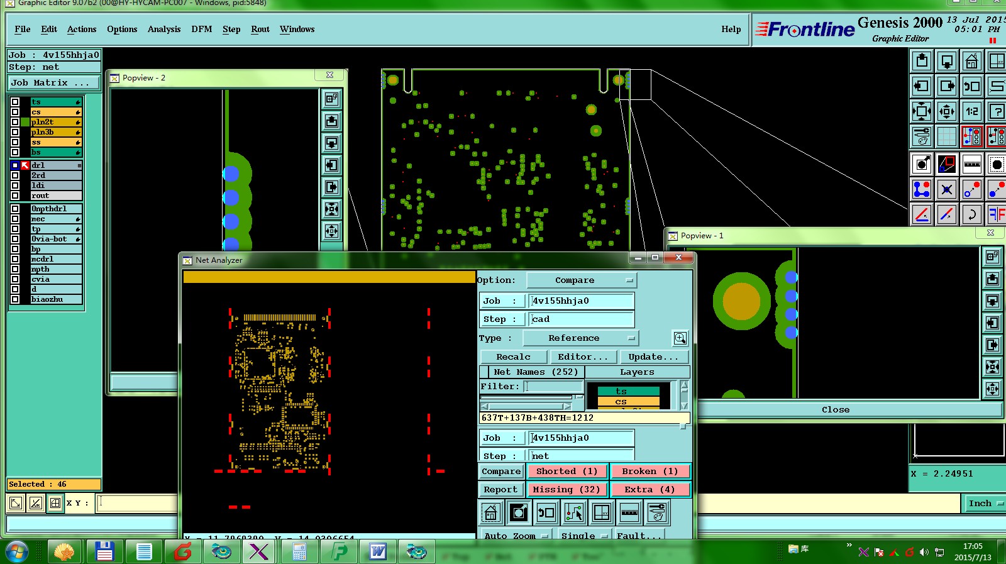Open the Actions menu
Viewport: 1006px width, 564px height.
82,29
